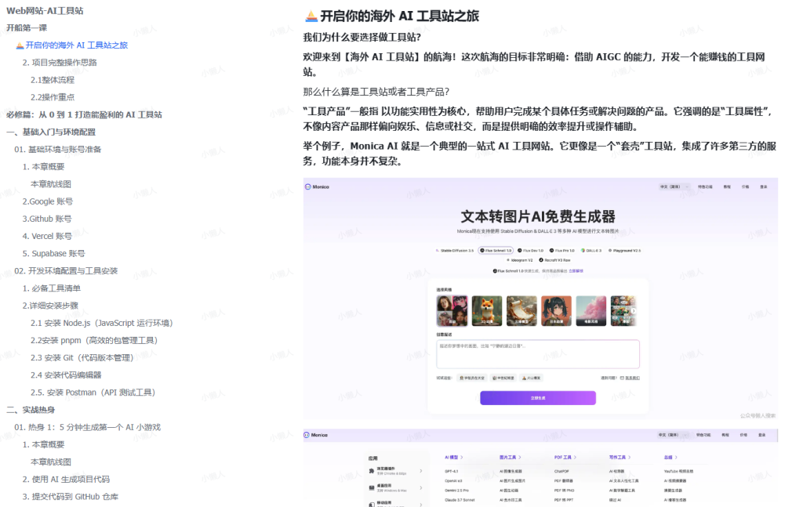Choose the Stable Diffusion 3.5 model option
Image resolution: width=803 pixels, height=507 pixels.
[x=455, y=251]
